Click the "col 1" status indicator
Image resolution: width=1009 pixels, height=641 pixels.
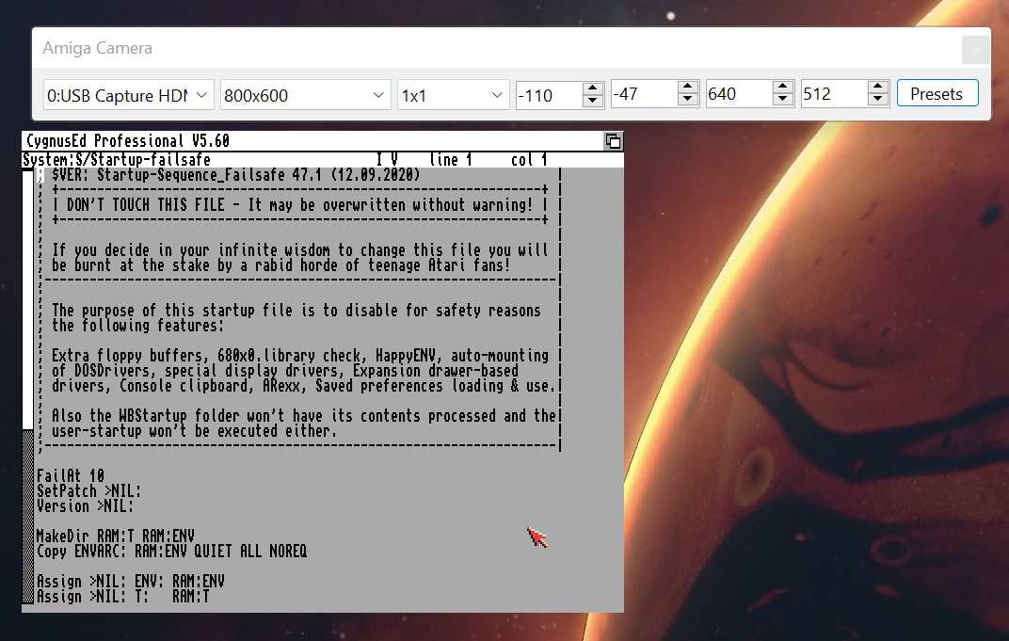529,160
